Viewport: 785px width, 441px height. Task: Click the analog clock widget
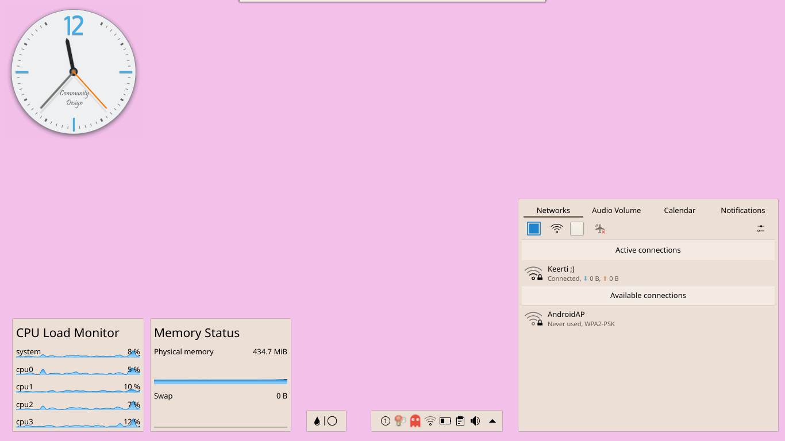(74, 72)
